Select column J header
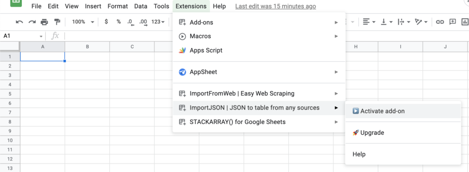 click(x=445, y=47)
